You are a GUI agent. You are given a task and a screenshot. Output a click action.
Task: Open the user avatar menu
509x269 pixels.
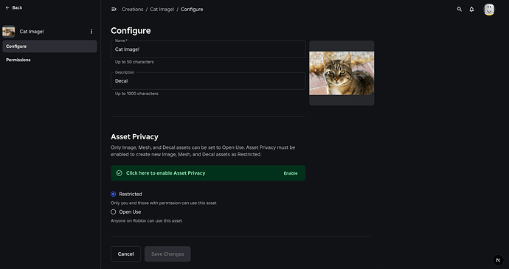coord(489,10)
